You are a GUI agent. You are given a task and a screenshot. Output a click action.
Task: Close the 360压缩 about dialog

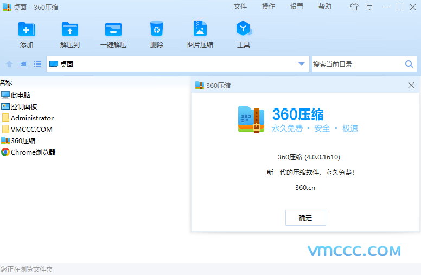[x=411, y=85]
